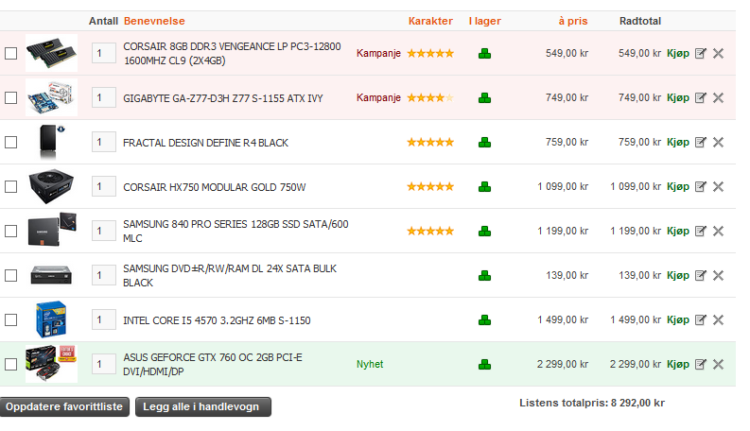Click the stock status icon for GIGABYTE GA-Z77-D3H
Screen dimensions: 750x431
(x=484, y=98)
